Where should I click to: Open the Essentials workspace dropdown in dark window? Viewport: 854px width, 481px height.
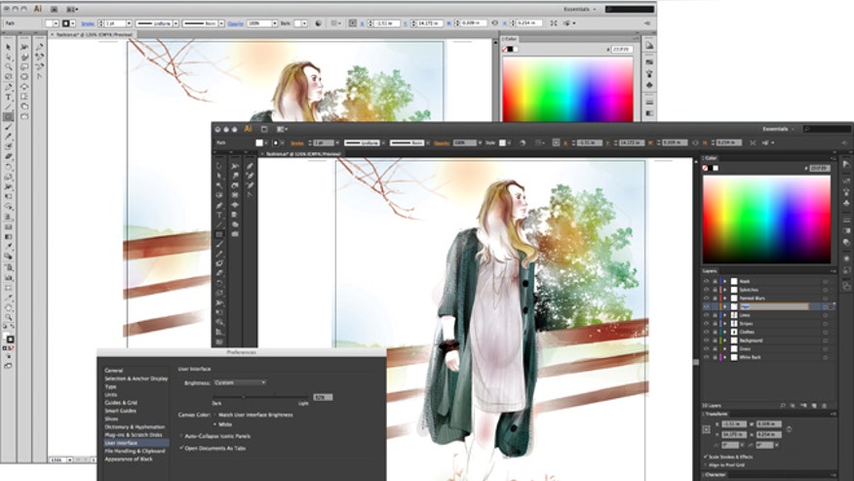pyautogui.click(x=778, y=129)
